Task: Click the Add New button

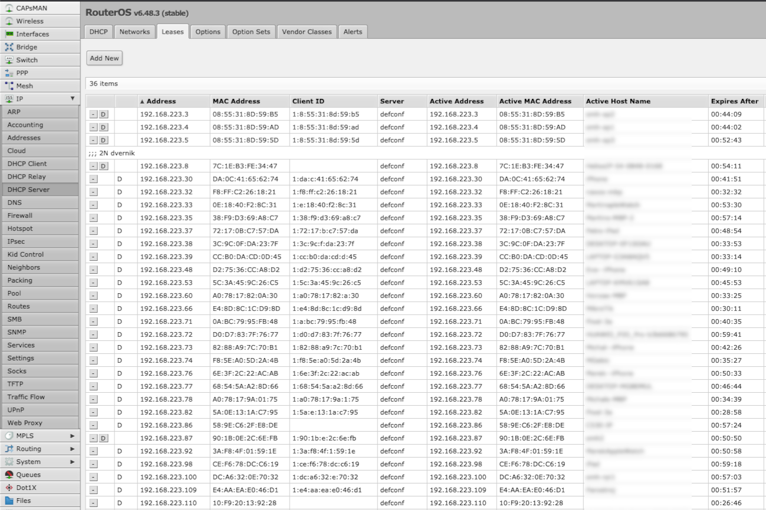Action: (x=103, y=58)
